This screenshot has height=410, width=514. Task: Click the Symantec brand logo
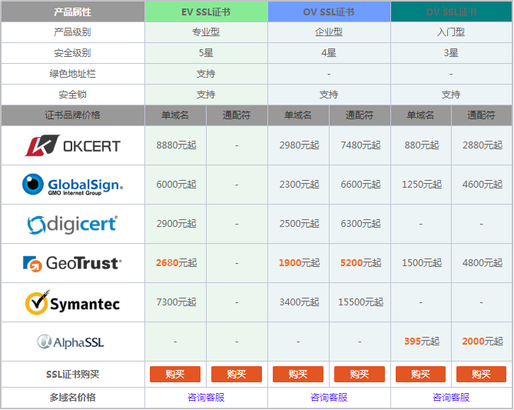[72, 302]
